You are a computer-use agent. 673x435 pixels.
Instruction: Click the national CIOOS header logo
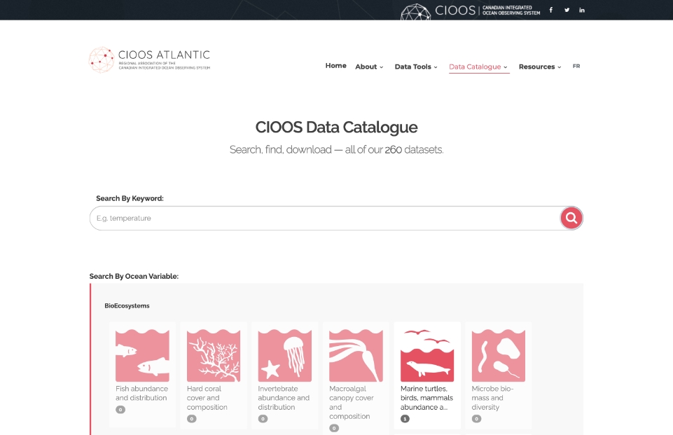pos(471,11)
